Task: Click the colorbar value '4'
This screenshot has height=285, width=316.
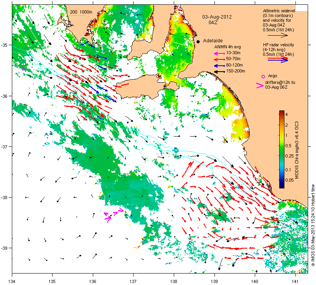Action: 287,114
